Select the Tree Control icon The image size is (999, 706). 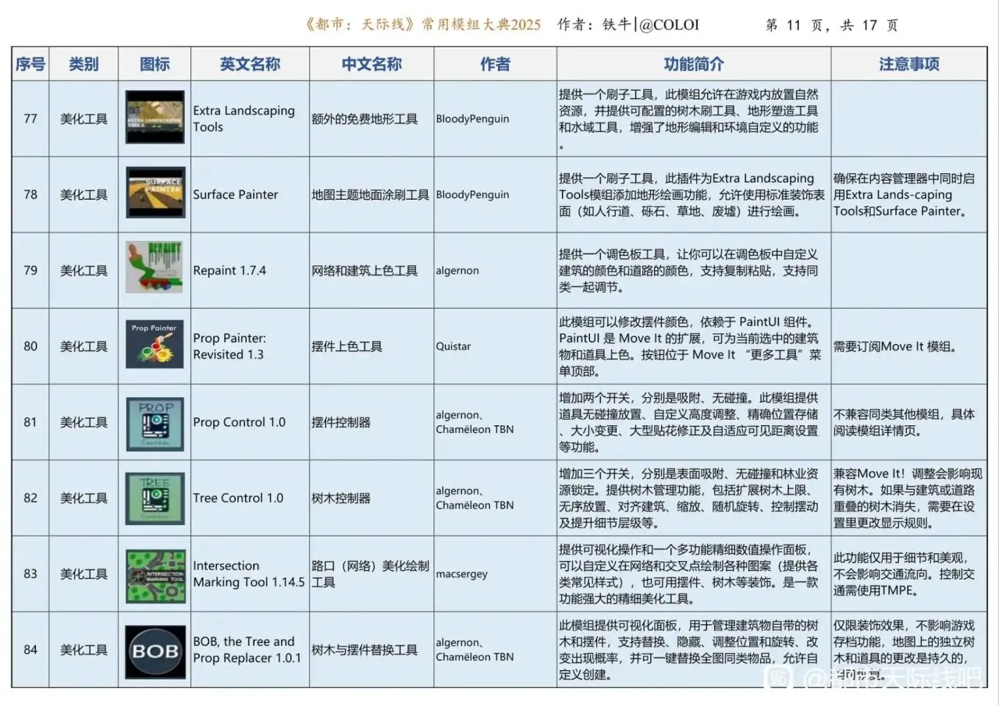[x=155, y=498]
